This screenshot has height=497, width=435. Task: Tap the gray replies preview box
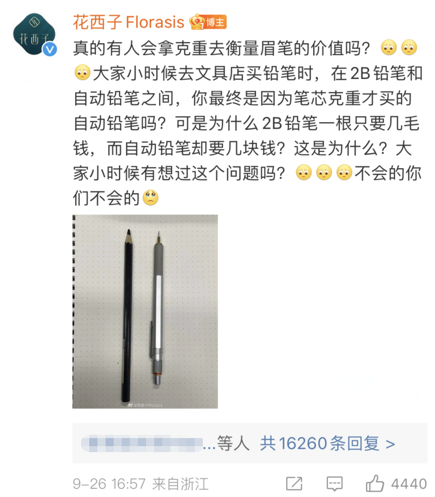[x=250, y=443]
